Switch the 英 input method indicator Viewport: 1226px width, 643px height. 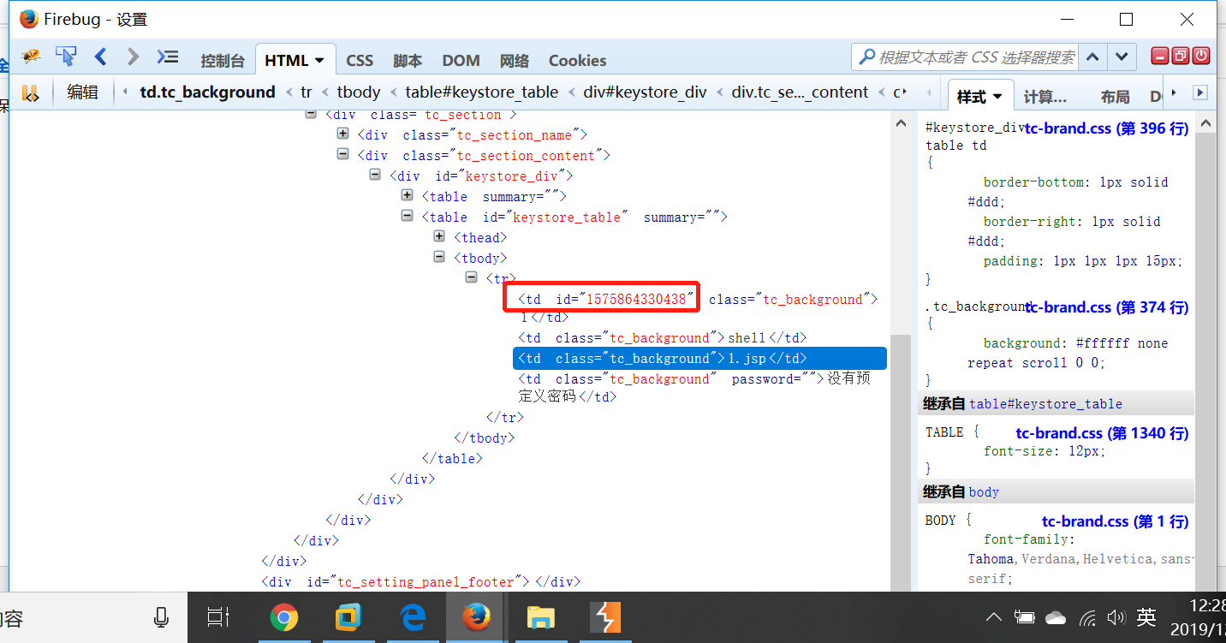(1146, 616)
